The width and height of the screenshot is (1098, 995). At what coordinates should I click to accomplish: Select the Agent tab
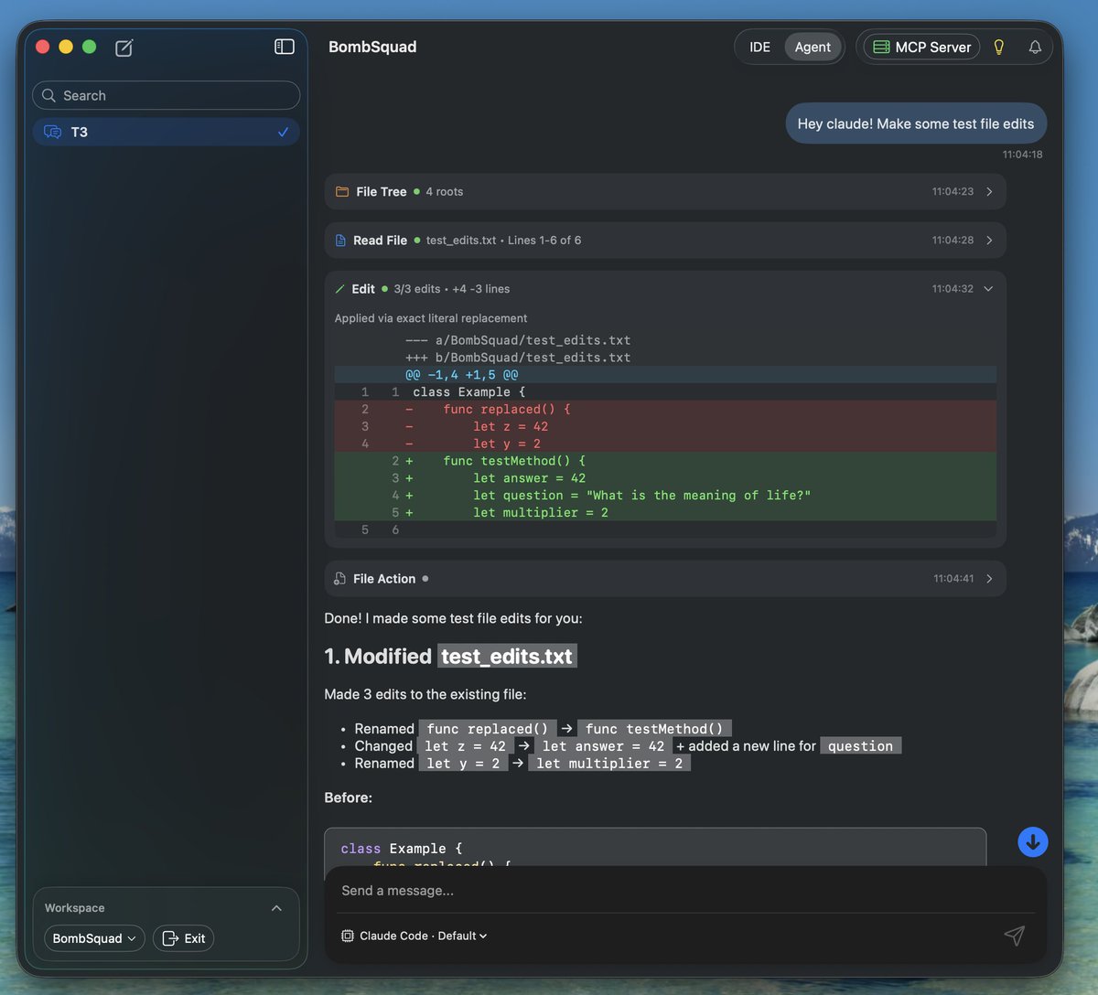(x=813, y=47)
